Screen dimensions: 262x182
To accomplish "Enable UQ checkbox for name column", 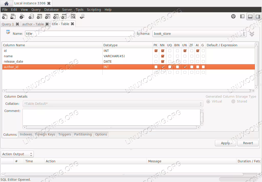I will point(170,56).
